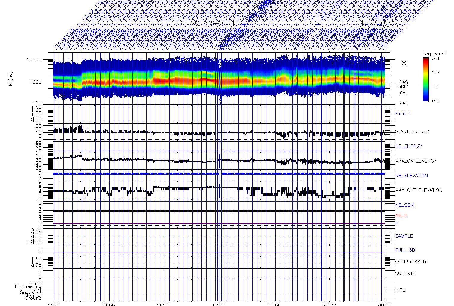
Task: Click the 1.1 colorbar tick value
Action: (436, 87)
